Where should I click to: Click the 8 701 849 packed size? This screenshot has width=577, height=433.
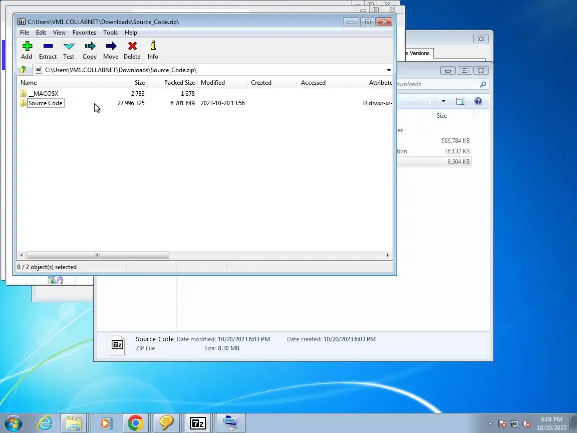182,103
